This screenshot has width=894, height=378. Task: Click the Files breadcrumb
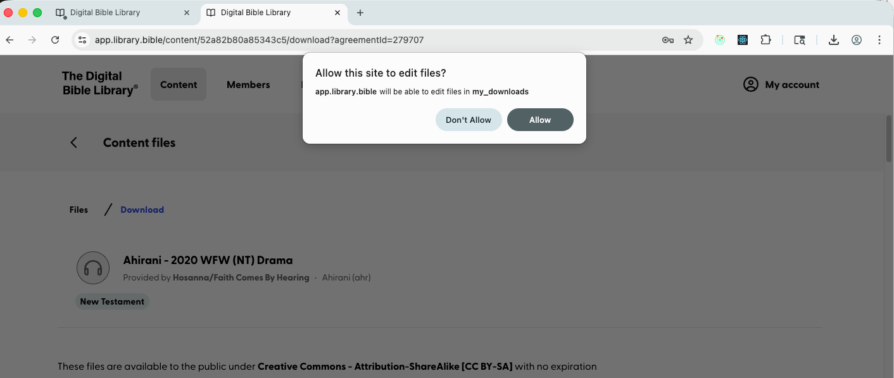(79, 210)
